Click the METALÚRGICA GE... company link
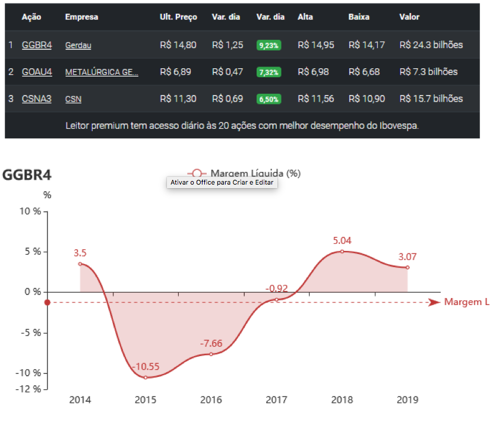This screenshot has height=425, width=499. click(102, 72)
